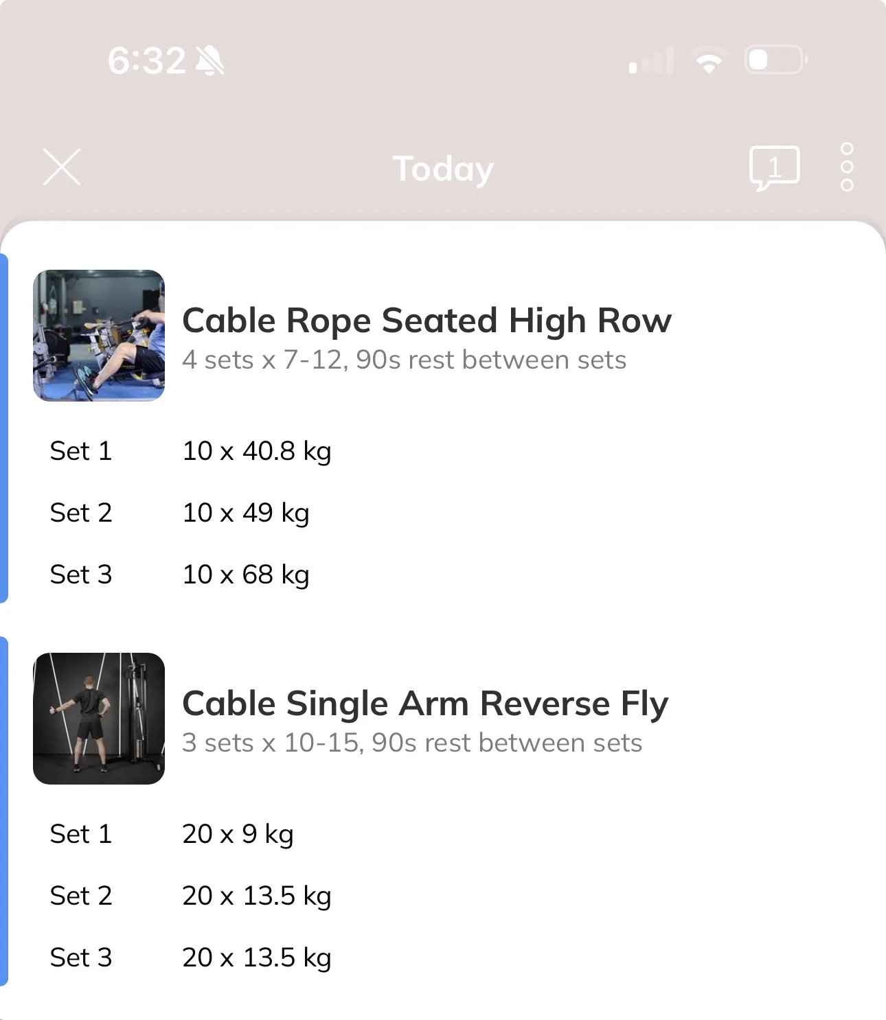
Task: Open Cable Rope Seated High Row thumbnail
Action: [x=99, y=336]
